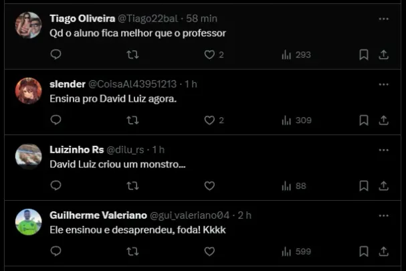Open more options on Tiago Oliveira's tweet

tap(383, 19)
